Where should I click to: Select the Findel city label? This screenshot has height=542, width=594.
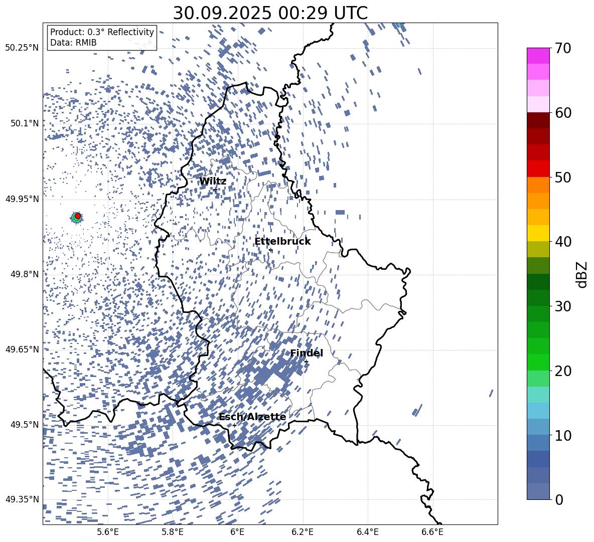tap(307, 353)
